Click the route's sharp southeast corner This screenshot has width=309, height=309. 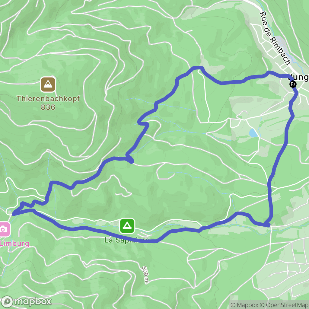tap(268, 225)
